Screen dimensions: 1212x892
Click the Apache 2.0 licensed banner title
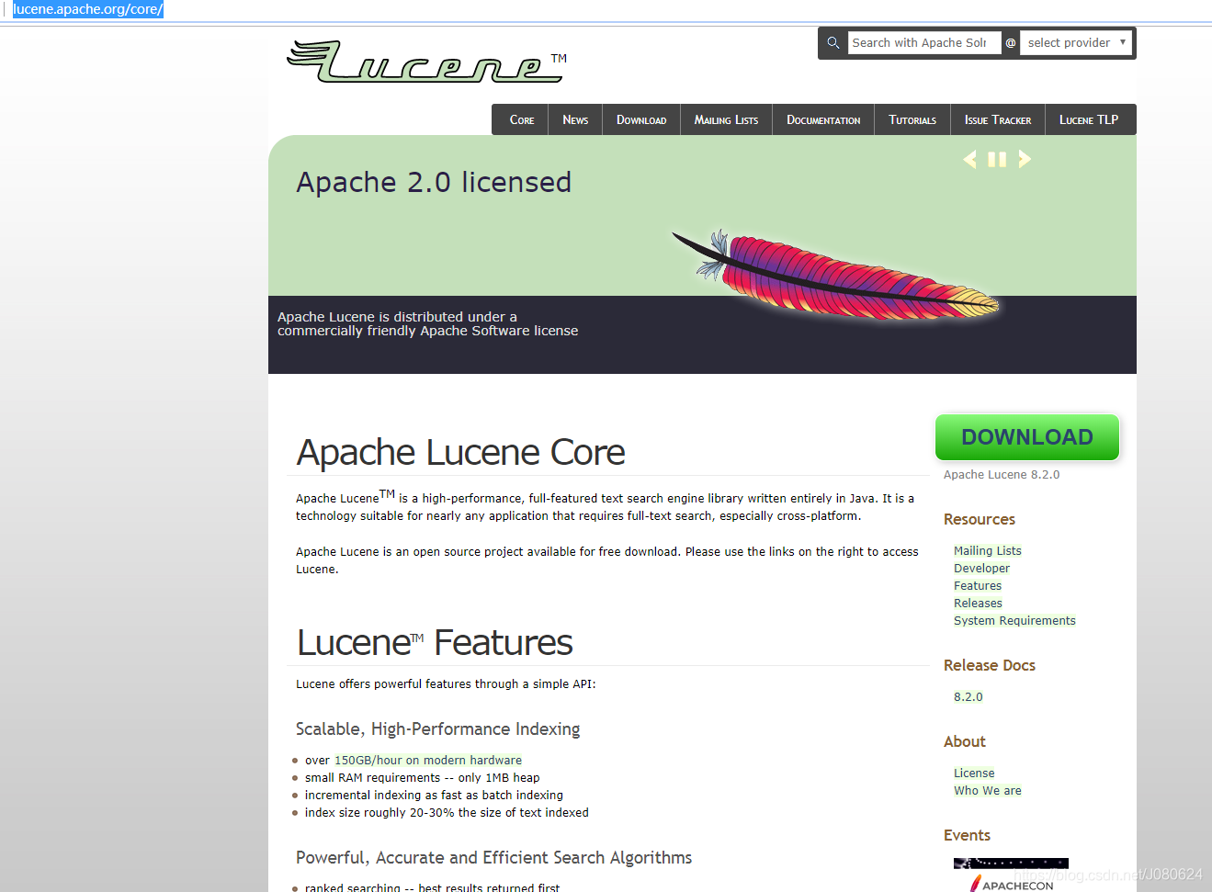(x=434, y=182)
